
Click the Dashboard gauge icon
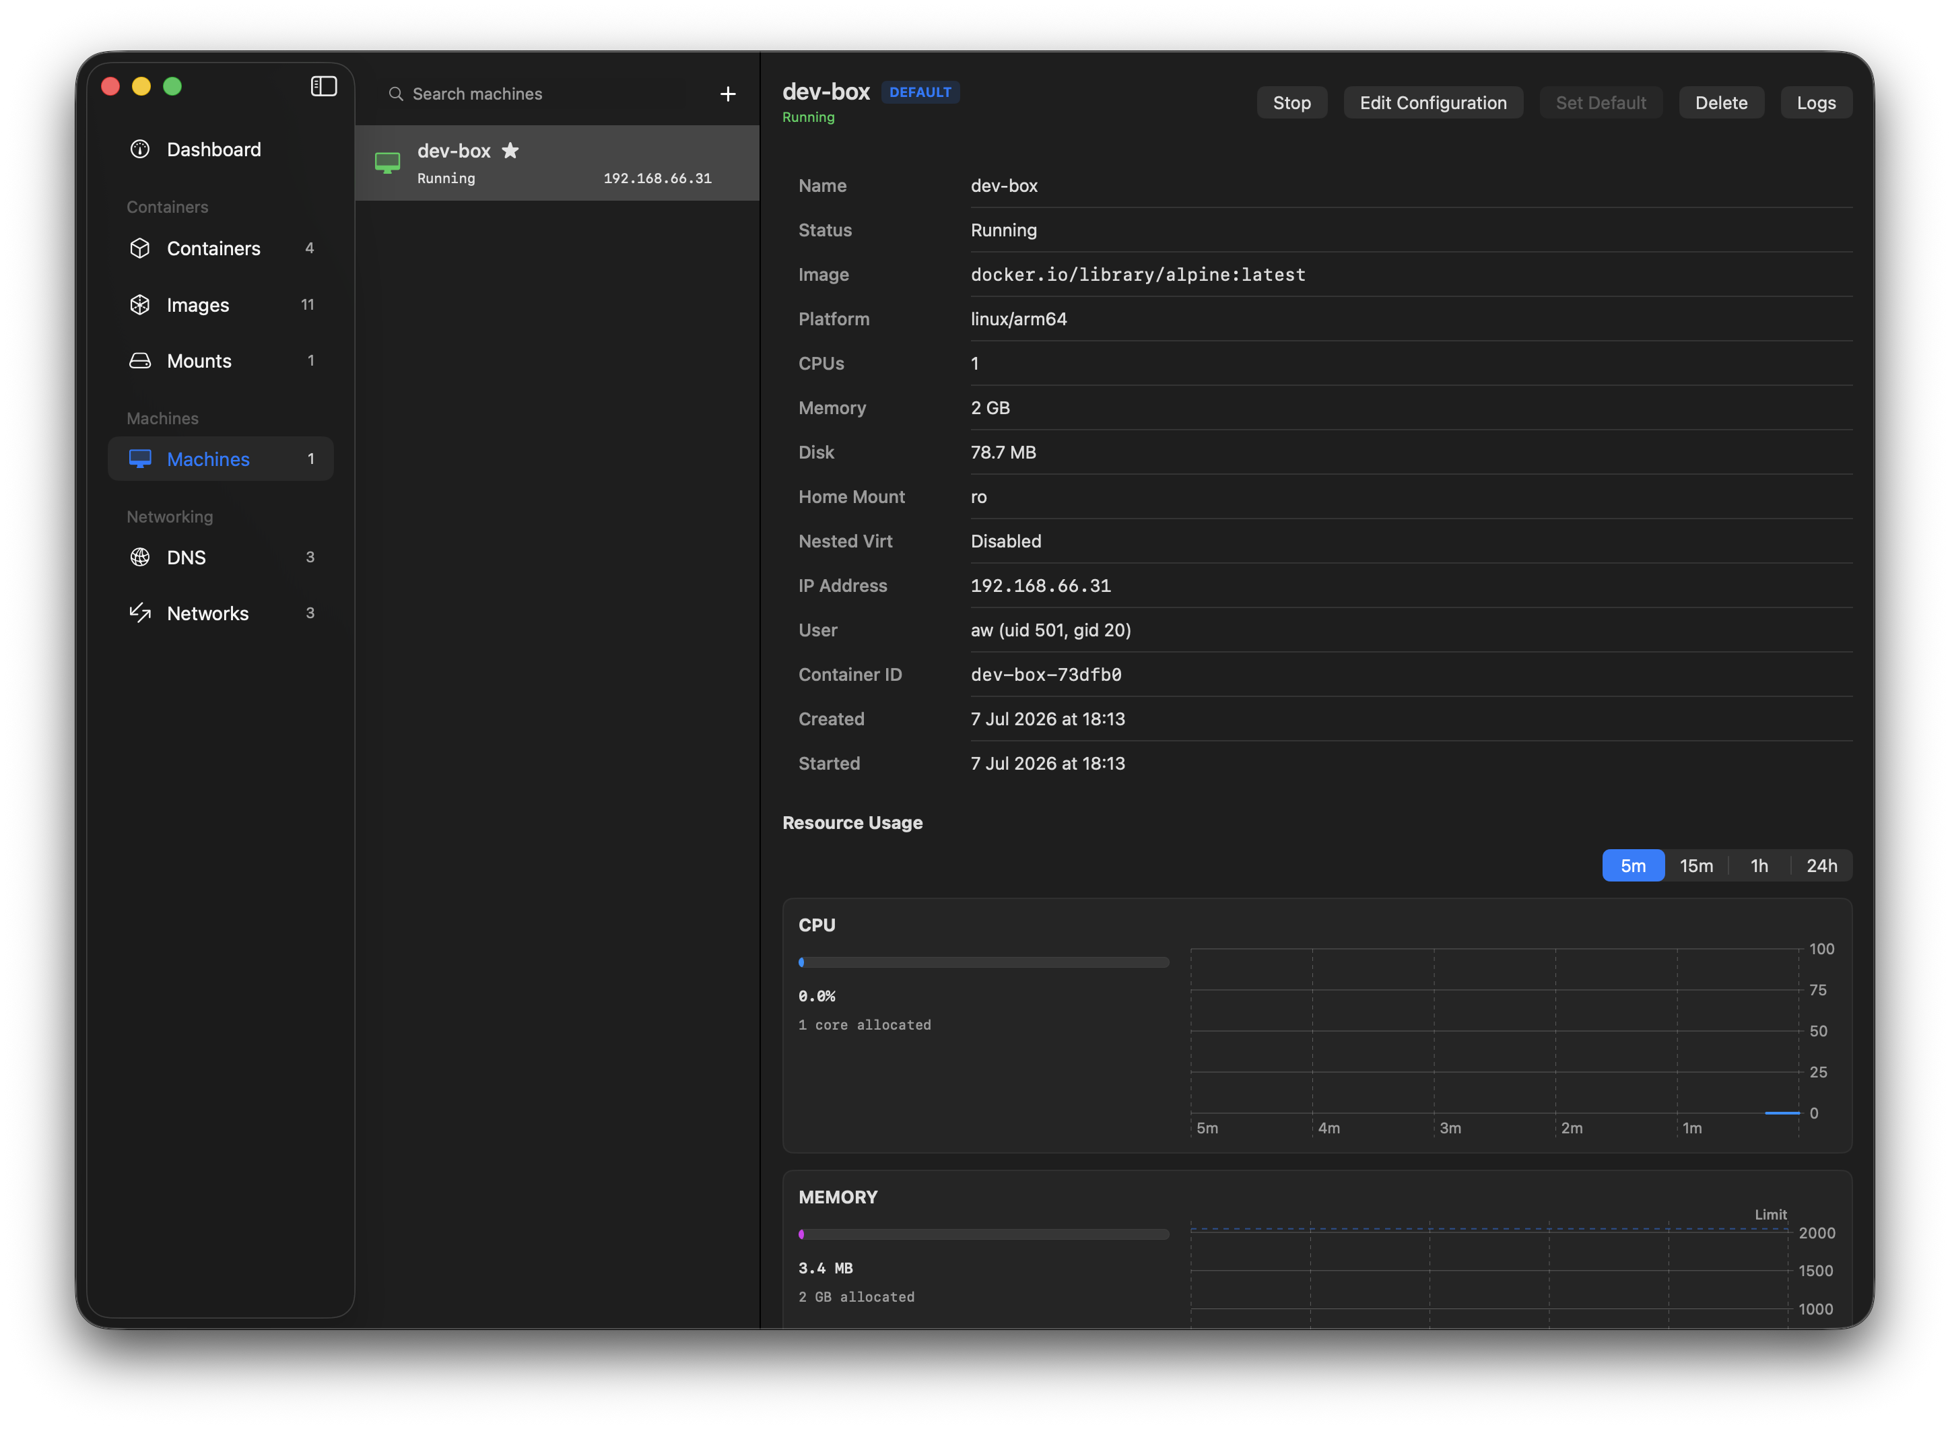click(x=139, y=149)
